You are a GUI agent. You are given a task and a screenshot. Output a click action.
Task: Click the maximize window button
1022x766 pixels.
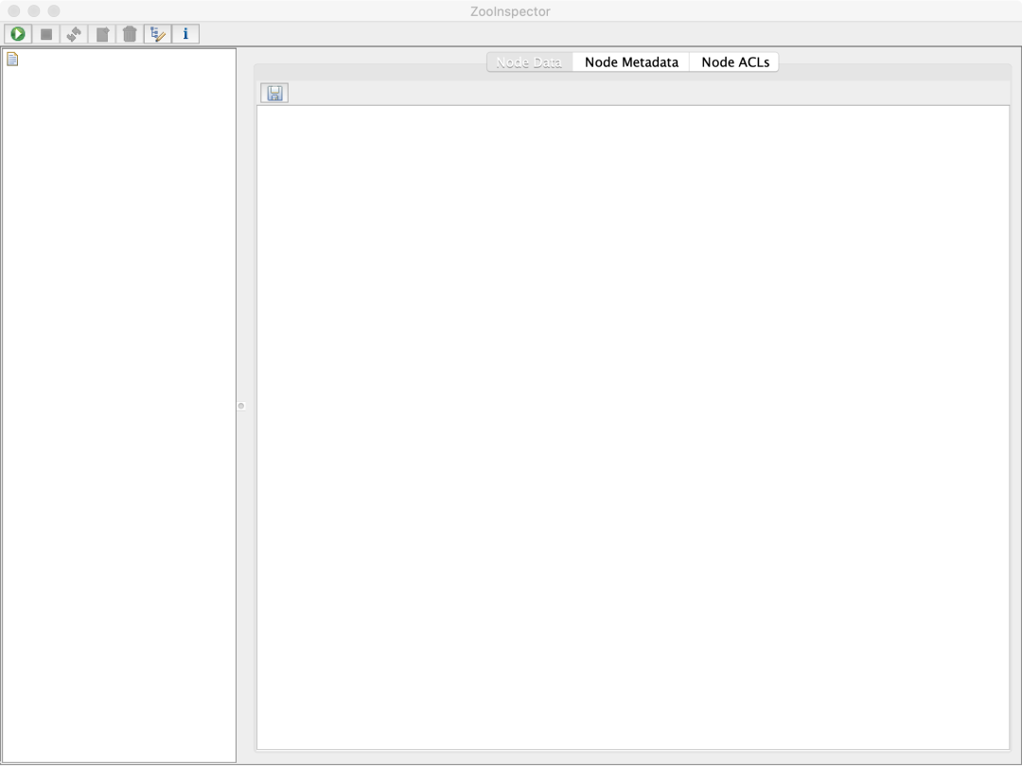pyautogui.click(x=54, y=11)
